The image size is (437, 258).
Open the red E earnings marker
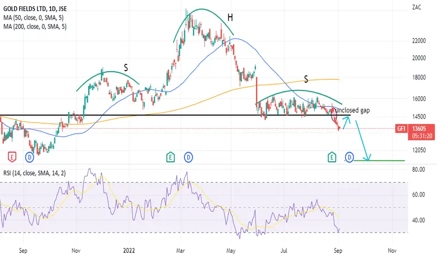[12, 157]
